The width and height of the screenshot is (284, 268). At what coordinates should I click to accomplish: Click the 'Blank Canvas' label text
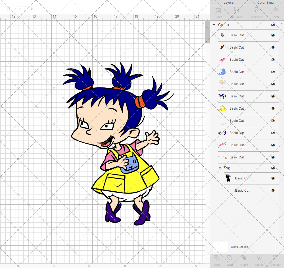coord(239,247)
